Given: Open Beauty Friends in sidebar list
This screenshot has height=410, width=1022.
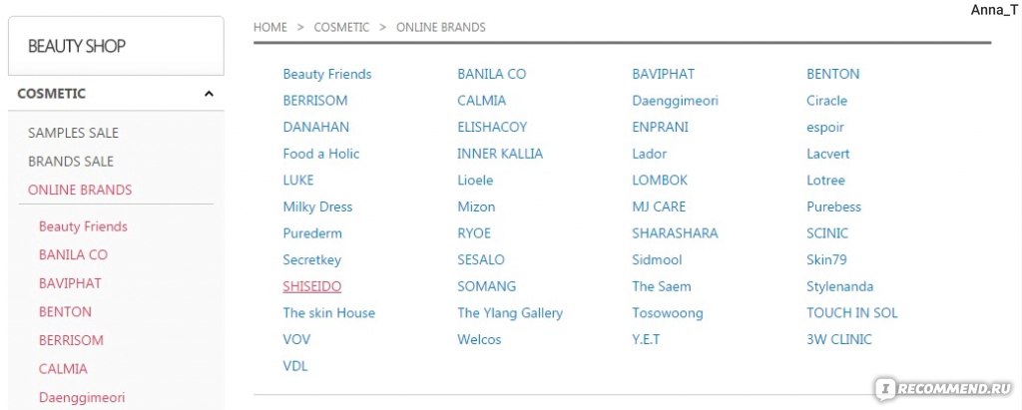Looking at the screenshot, I should pos(83,226).
